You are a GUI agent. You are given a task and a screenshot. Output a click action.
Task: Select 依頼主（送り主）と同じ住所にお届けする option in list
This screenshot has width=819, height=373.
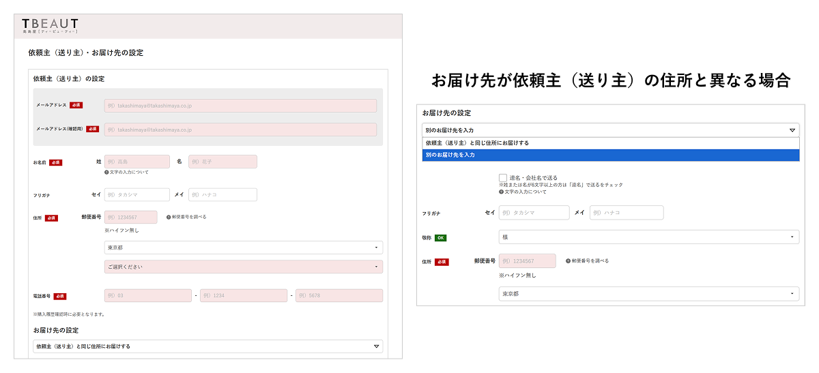[x=611, y=143]
